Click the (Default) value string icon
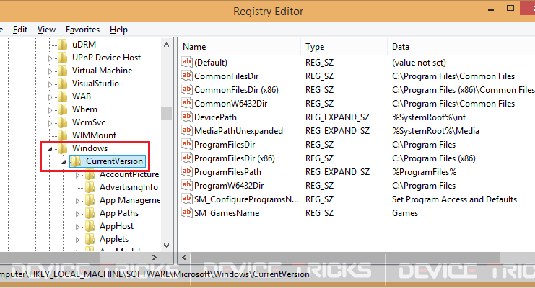Image resolution: width=535 pixels, height=288 pixels. (186, 62)
